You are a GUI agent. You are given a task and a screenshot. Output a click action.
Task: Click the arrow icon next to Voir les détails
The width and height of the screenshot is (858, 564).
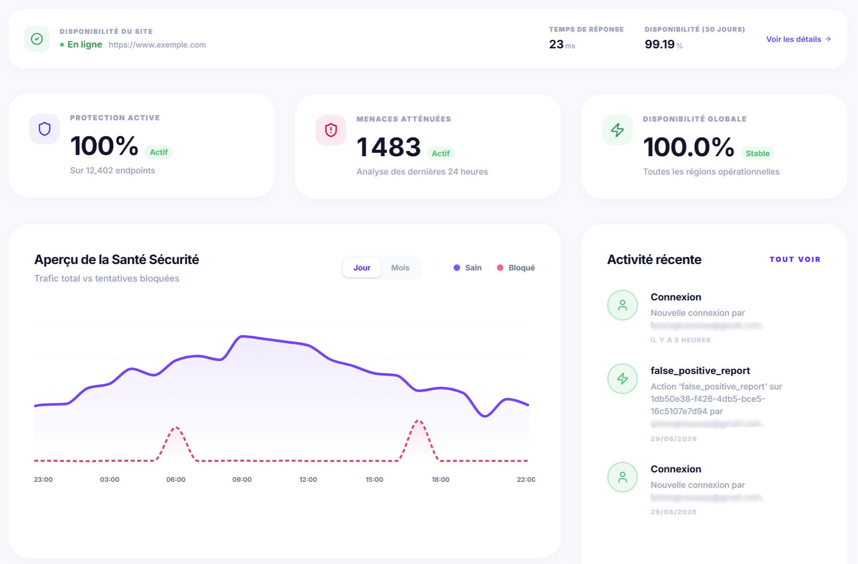[828, 39]
